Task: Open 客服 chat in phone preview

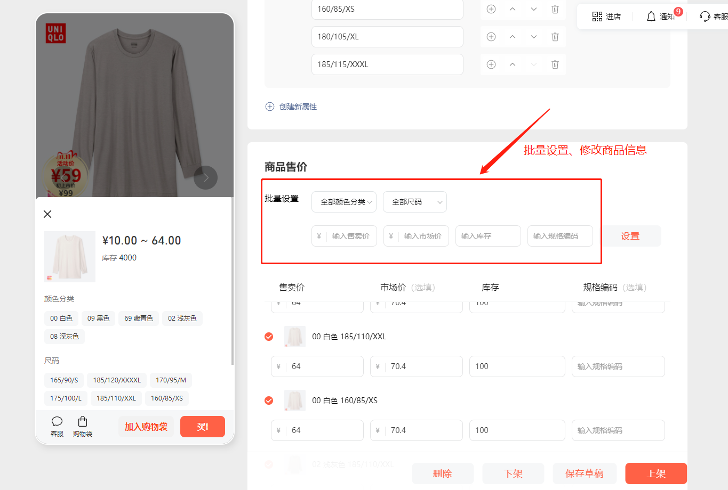Action: click(x=57, y=427)
